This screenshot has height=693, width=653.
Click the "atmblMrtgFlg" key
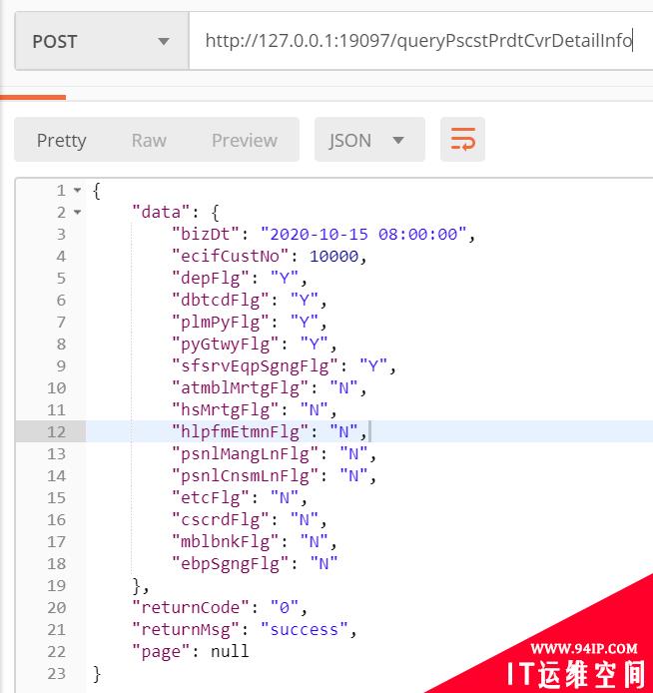click(x=240, y=388)
